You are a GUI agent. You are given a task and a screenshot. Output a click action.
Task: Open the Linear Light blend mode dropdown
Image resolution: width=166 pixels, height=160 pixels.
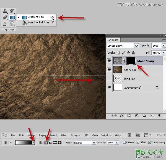click(x=136, y=46)
